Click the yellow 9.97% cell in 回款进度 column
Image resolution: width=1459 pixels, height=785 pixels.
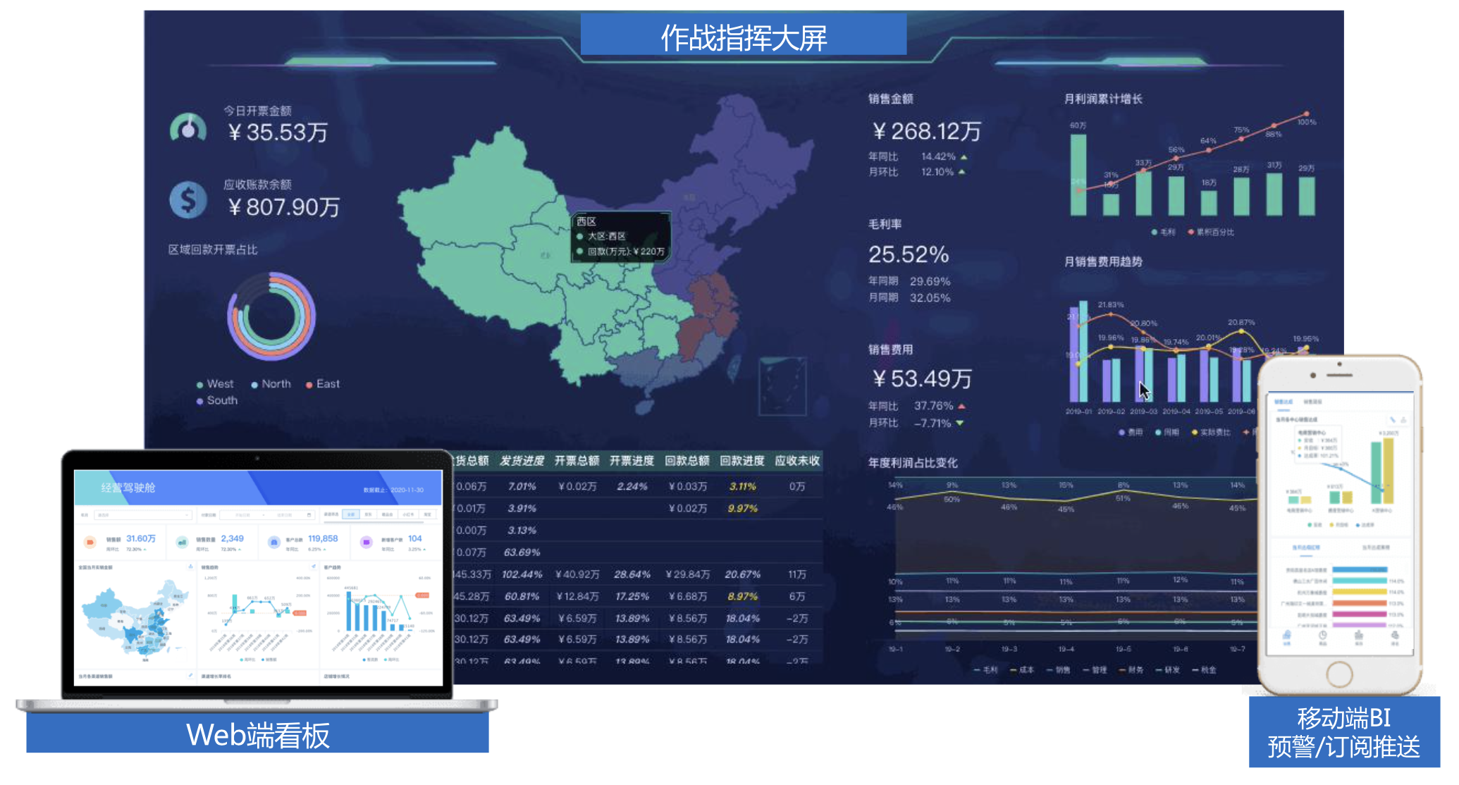click(x=743, y=508)
